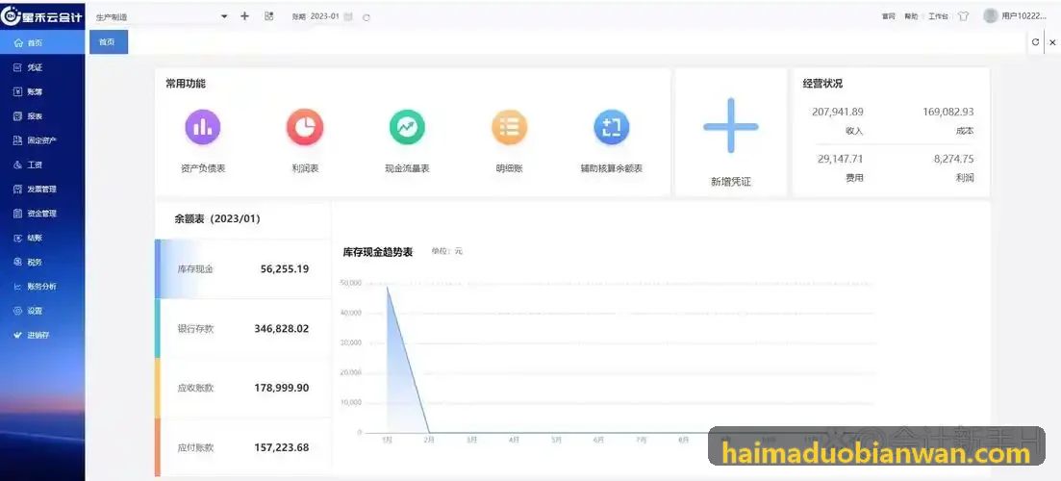1061x481 pixels.
Task: Select the 银行存款 balance row
Action: [x=243, y=328]
